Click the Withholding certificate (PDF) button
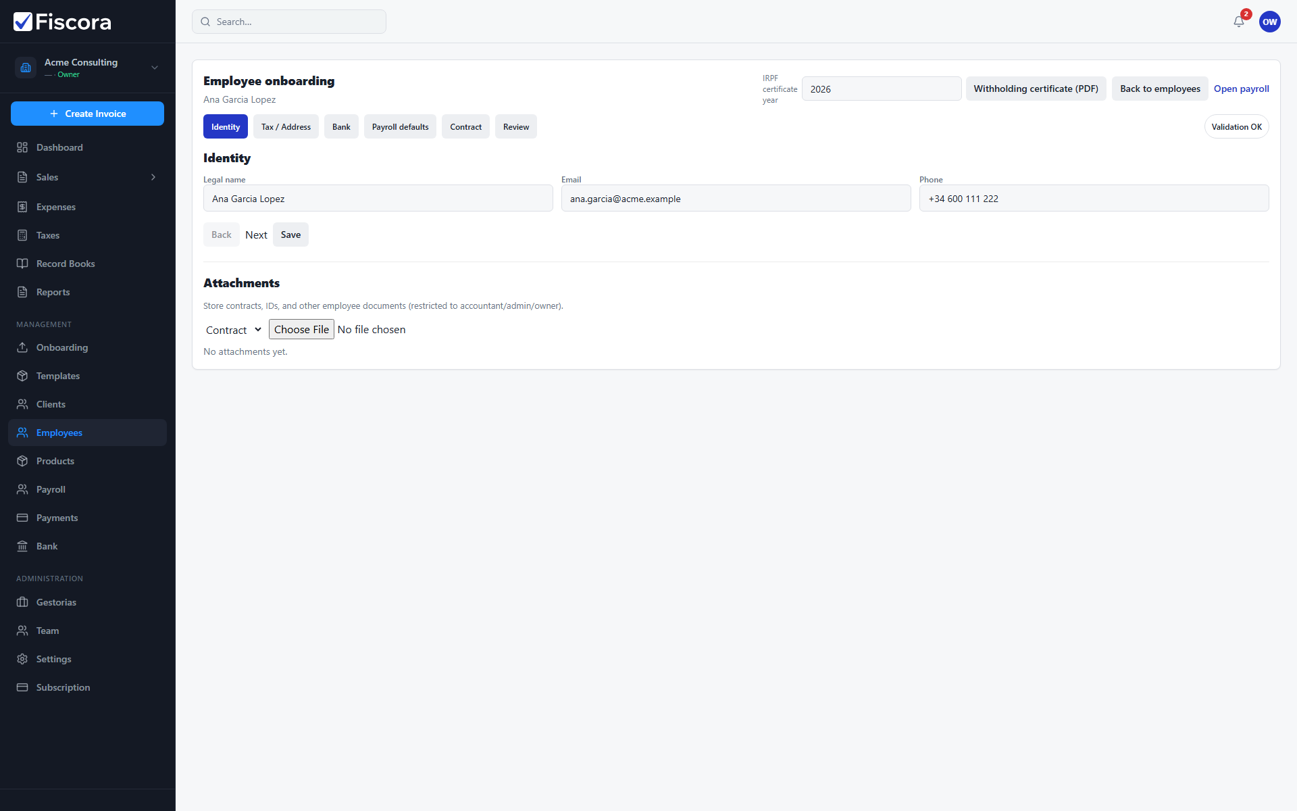Image resolution: width=1297 pixels, height=811 pixels. (1036, 89)
